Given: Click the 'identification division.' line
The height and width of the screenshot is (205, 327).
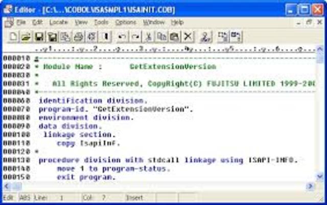Looking at the screenshot, I should point(93,101).
